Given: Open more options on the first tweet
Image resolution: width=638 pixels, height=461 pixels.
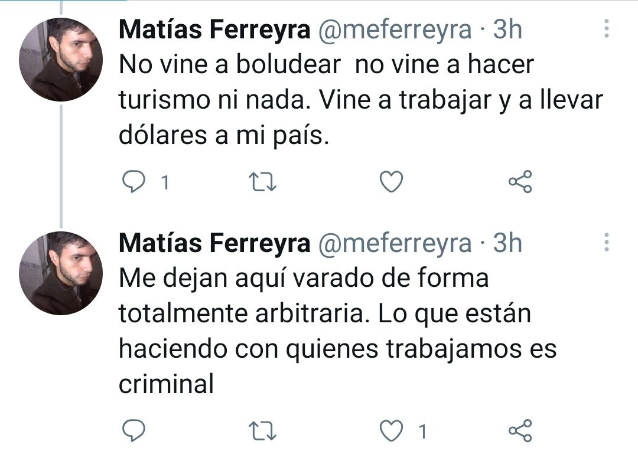Looking at the screenshot, I should 606,28.
